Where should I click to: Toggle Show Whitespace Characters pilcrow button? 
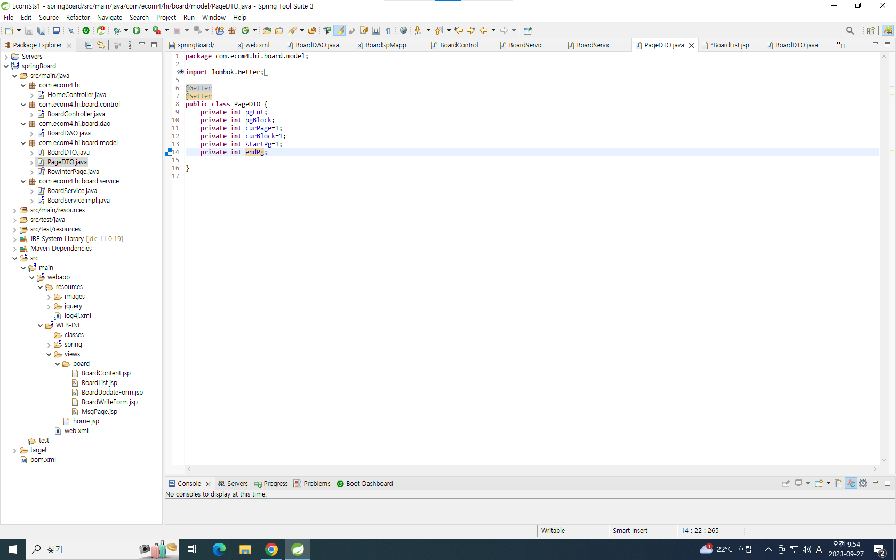(388, 30)
